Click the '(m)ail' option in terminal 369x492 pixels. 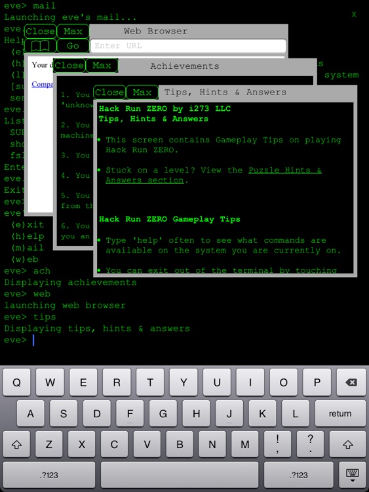(x=28, y=248)
